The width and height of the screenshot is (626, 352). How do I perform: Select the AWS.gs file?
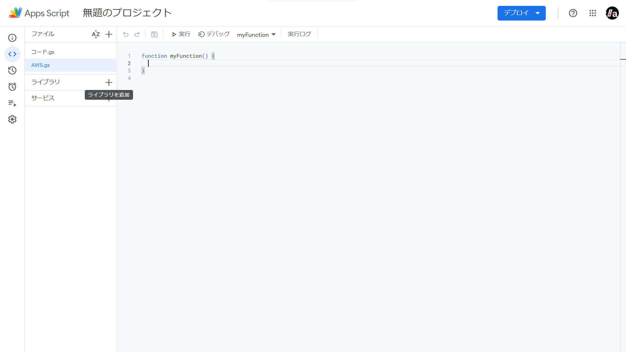40,65
